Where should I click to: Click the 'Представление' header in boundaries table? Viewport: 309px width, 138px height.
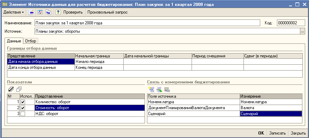click(41, 56)
